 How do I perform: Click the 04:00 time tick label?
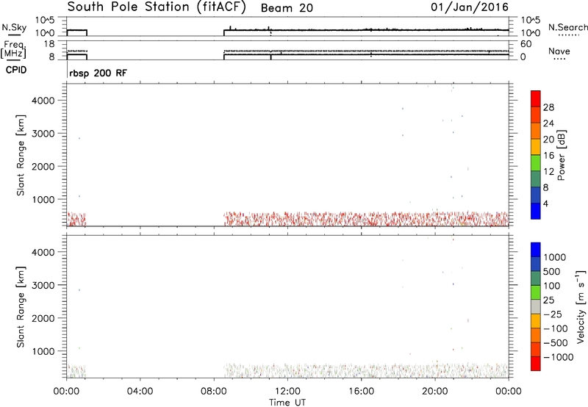140,392
